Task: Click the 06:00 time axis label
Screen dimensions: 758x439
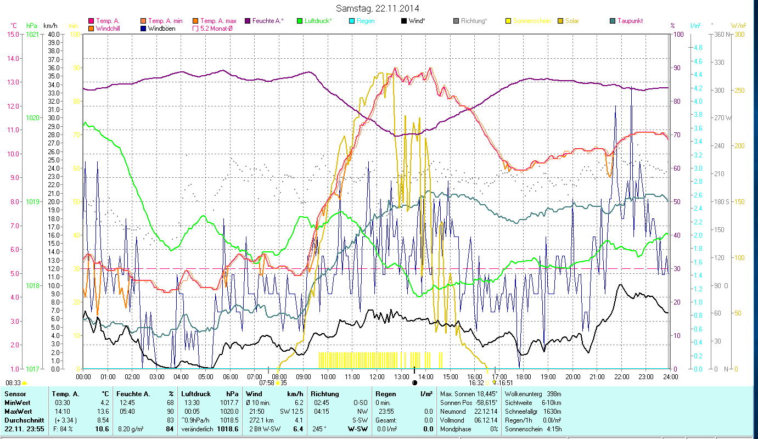Action: coord(230,376)
